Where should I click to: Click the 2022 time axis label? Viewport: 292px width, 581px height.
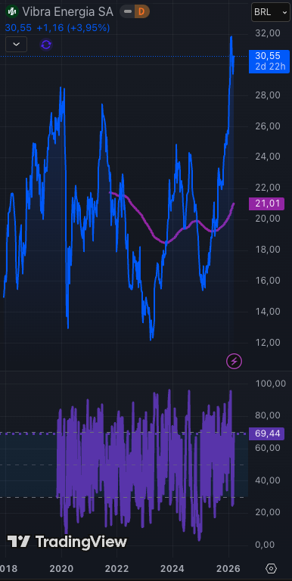click(117, 568)
